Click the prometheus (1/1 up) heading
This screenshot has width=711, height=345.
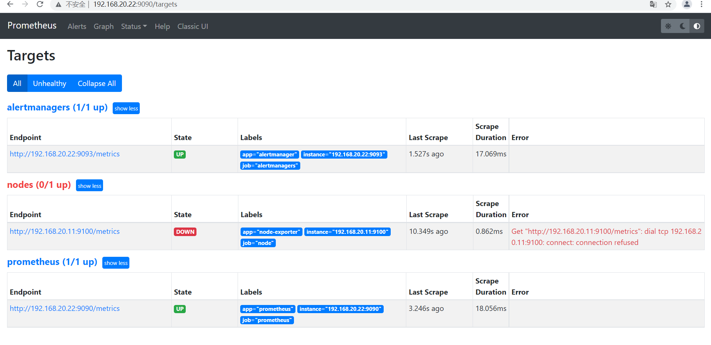click(52, 262)
